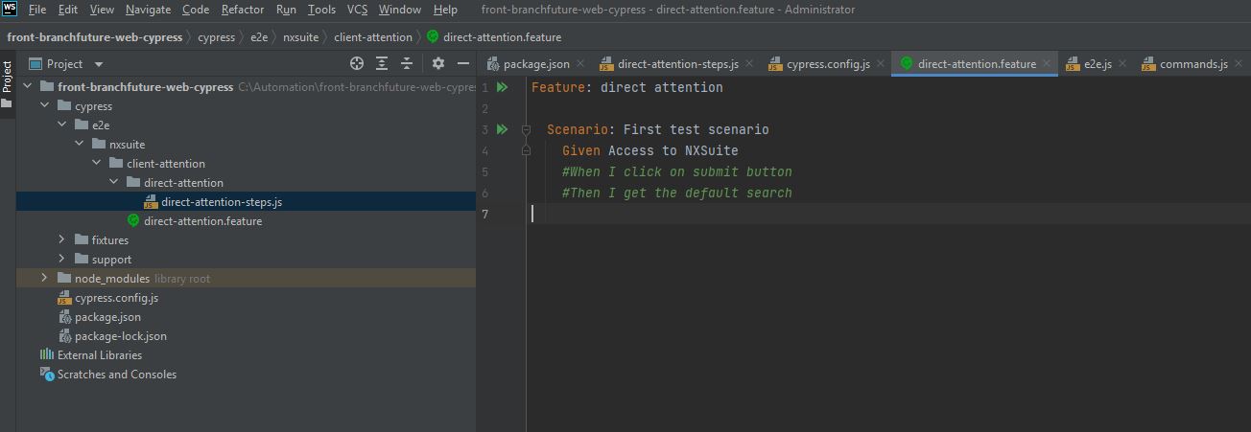Screen dimensions: 1251x432
Task: Collapse the client-attention folder arrow
Action: [x=96, y=164]
